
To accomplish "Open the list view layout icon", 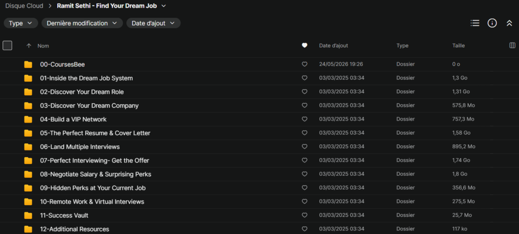I will coord(475,23).
